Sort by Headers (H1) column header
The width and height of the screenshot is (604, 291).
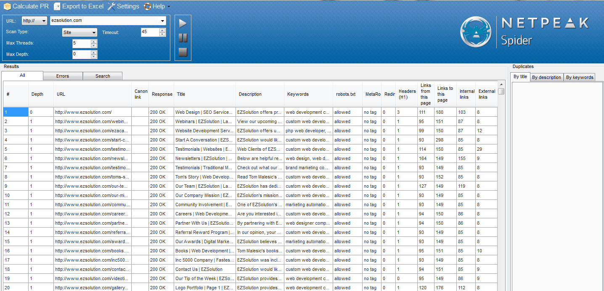[407, 94]
